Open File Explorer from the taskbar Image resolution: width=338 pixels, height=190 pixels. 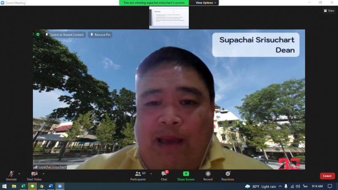point(14,186)
